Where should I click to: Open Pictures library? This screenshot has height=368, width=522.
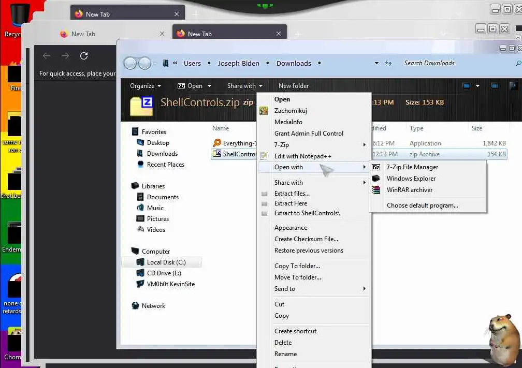(158, 218)
